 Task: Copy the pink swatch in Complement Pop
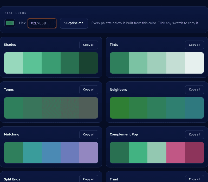(x=176, y=153)
